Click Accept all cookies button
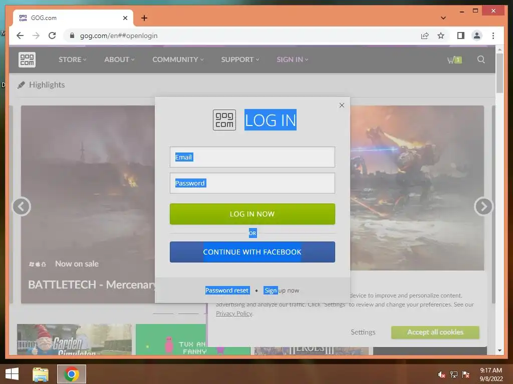The image size is (513, 384). (x=435, y=332)
